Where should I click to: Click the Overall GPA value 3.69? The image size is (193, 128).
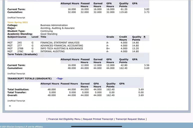click(141, 95)
